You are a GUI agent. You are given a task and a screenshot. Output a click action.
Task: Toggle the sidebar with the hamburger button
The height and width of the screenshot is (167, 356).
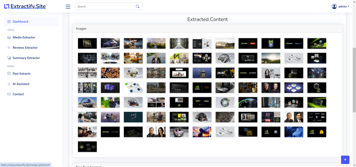point(68,6)
